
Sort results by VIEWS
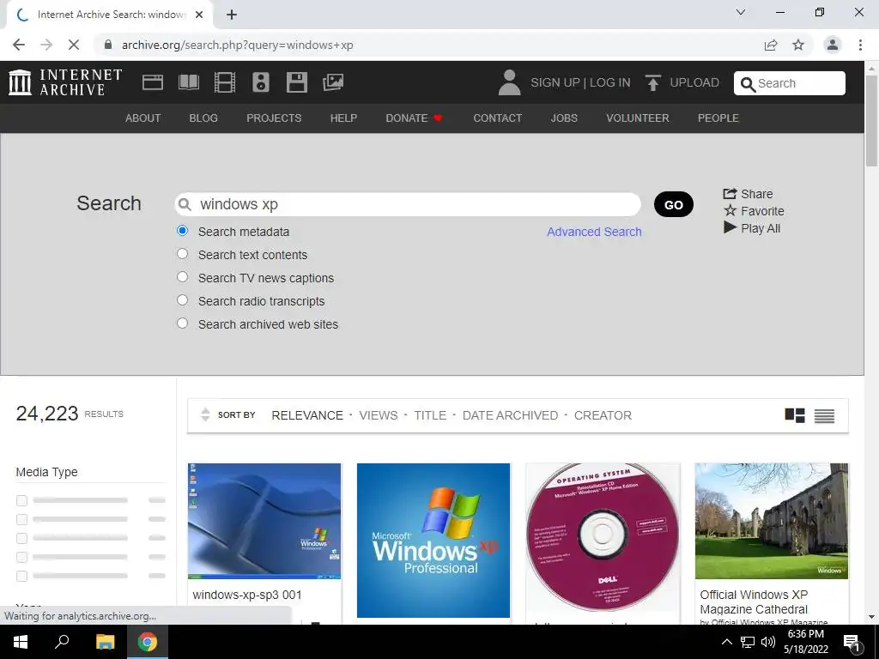coord(379,415)
